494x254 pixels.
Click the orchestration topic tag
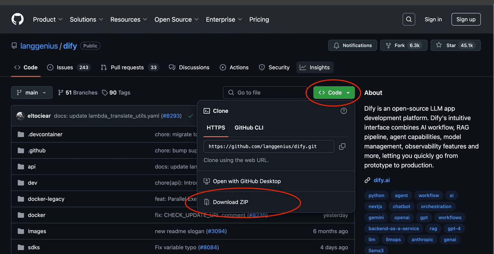(436, 207)
